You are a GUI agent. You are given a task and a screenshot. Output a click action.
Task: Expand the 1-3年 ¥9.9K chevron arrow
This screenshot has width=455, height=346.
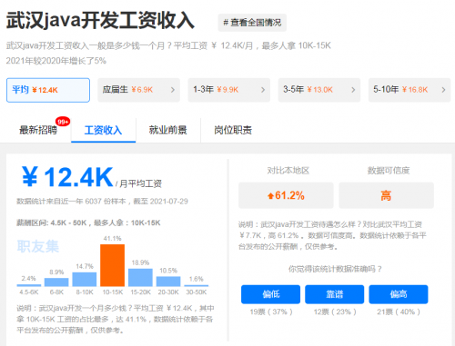(263, 90)
